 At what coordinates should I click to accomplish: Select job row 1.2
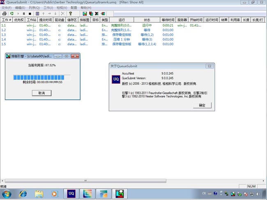133,30
